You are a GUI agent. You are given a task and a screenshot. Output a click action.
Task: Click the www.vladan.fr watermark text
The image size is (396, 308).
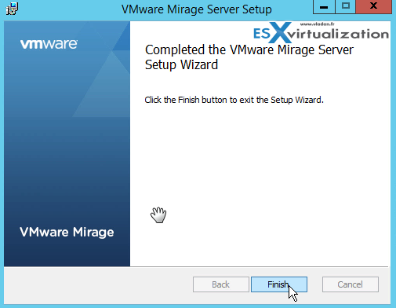[x=317, y=24]
